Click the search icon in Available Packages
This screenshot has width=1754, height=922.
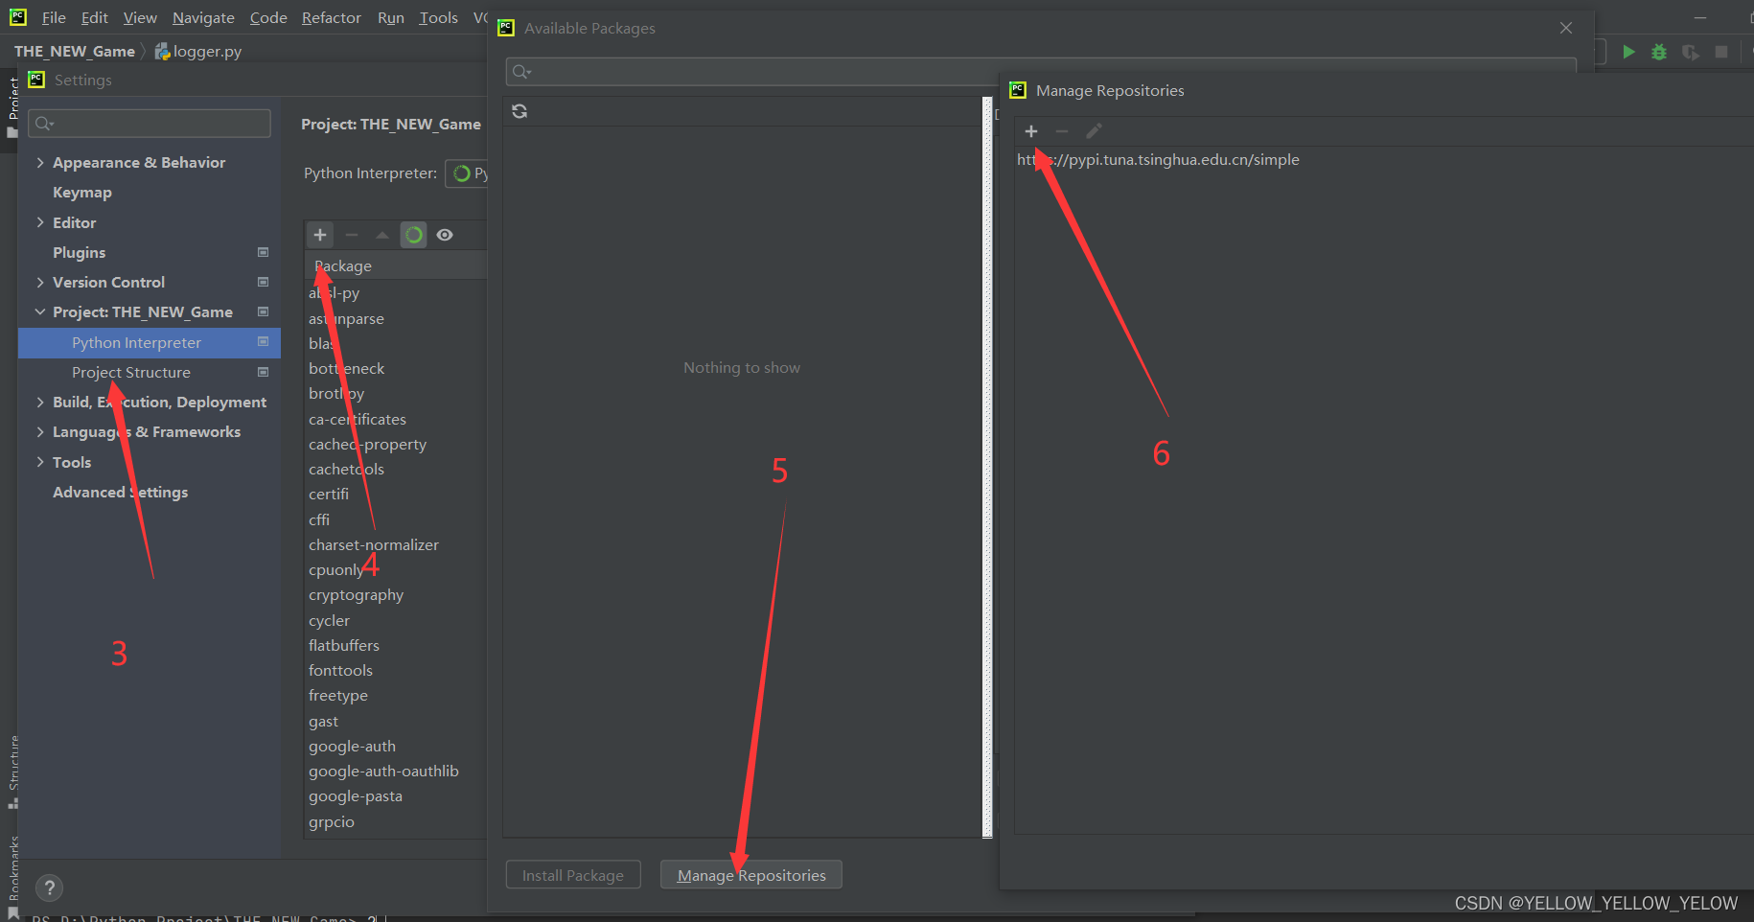coord(521,72)
